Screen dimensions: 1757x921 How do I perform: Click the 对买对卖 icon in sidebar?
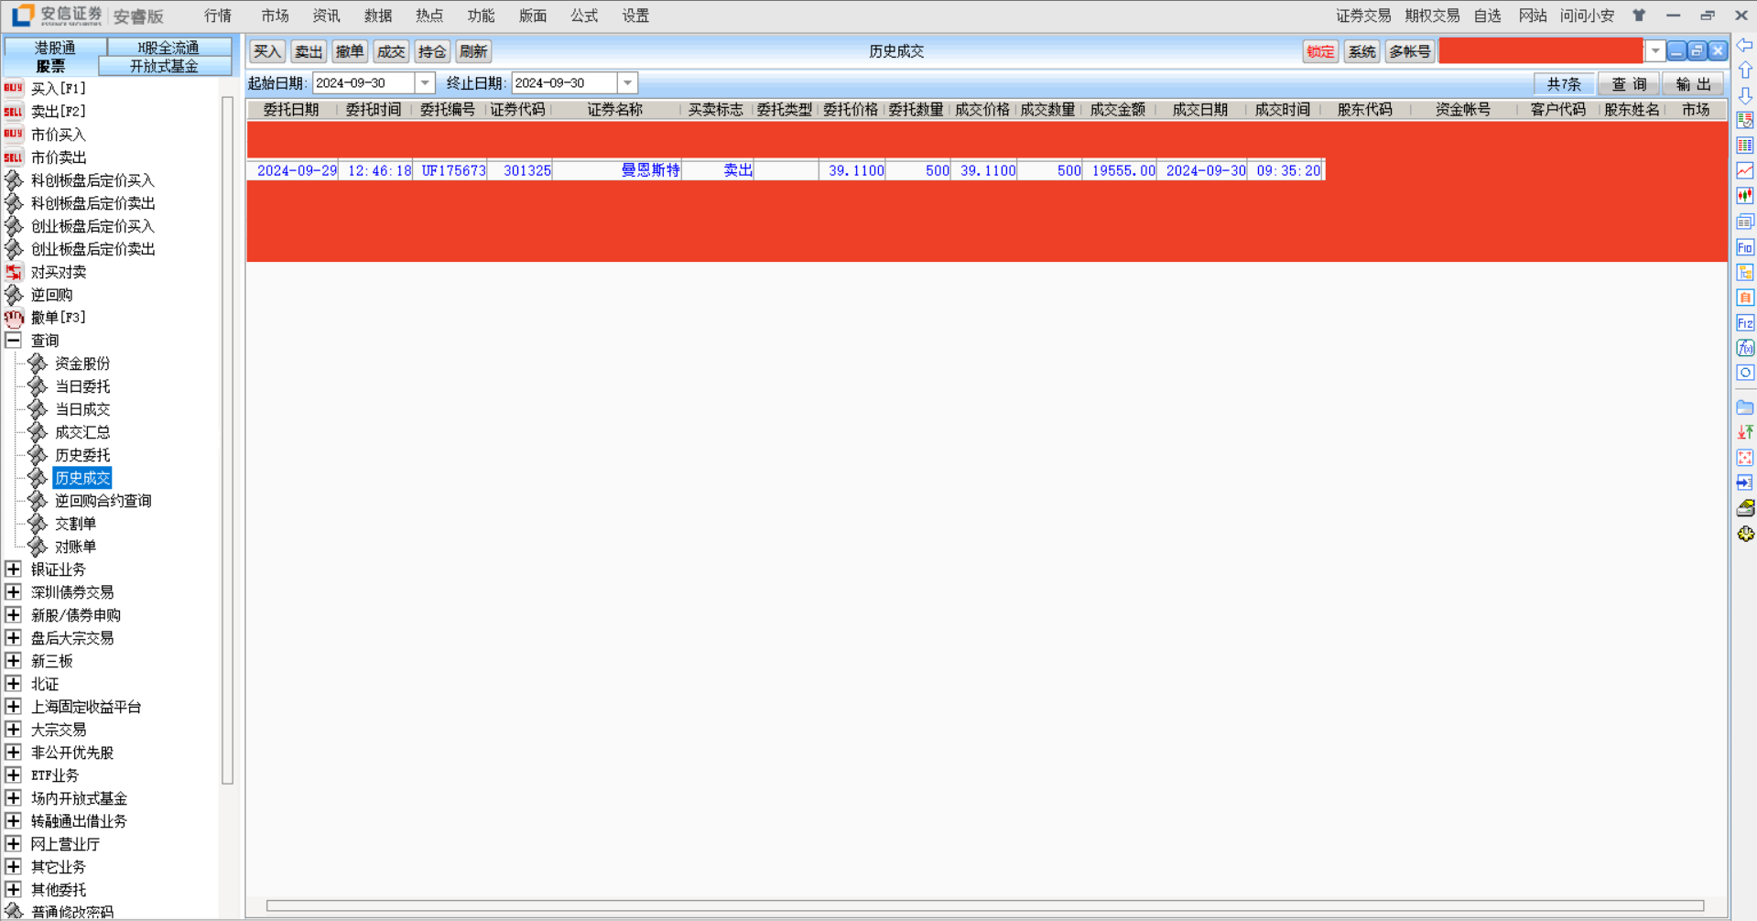coord(14,272)
